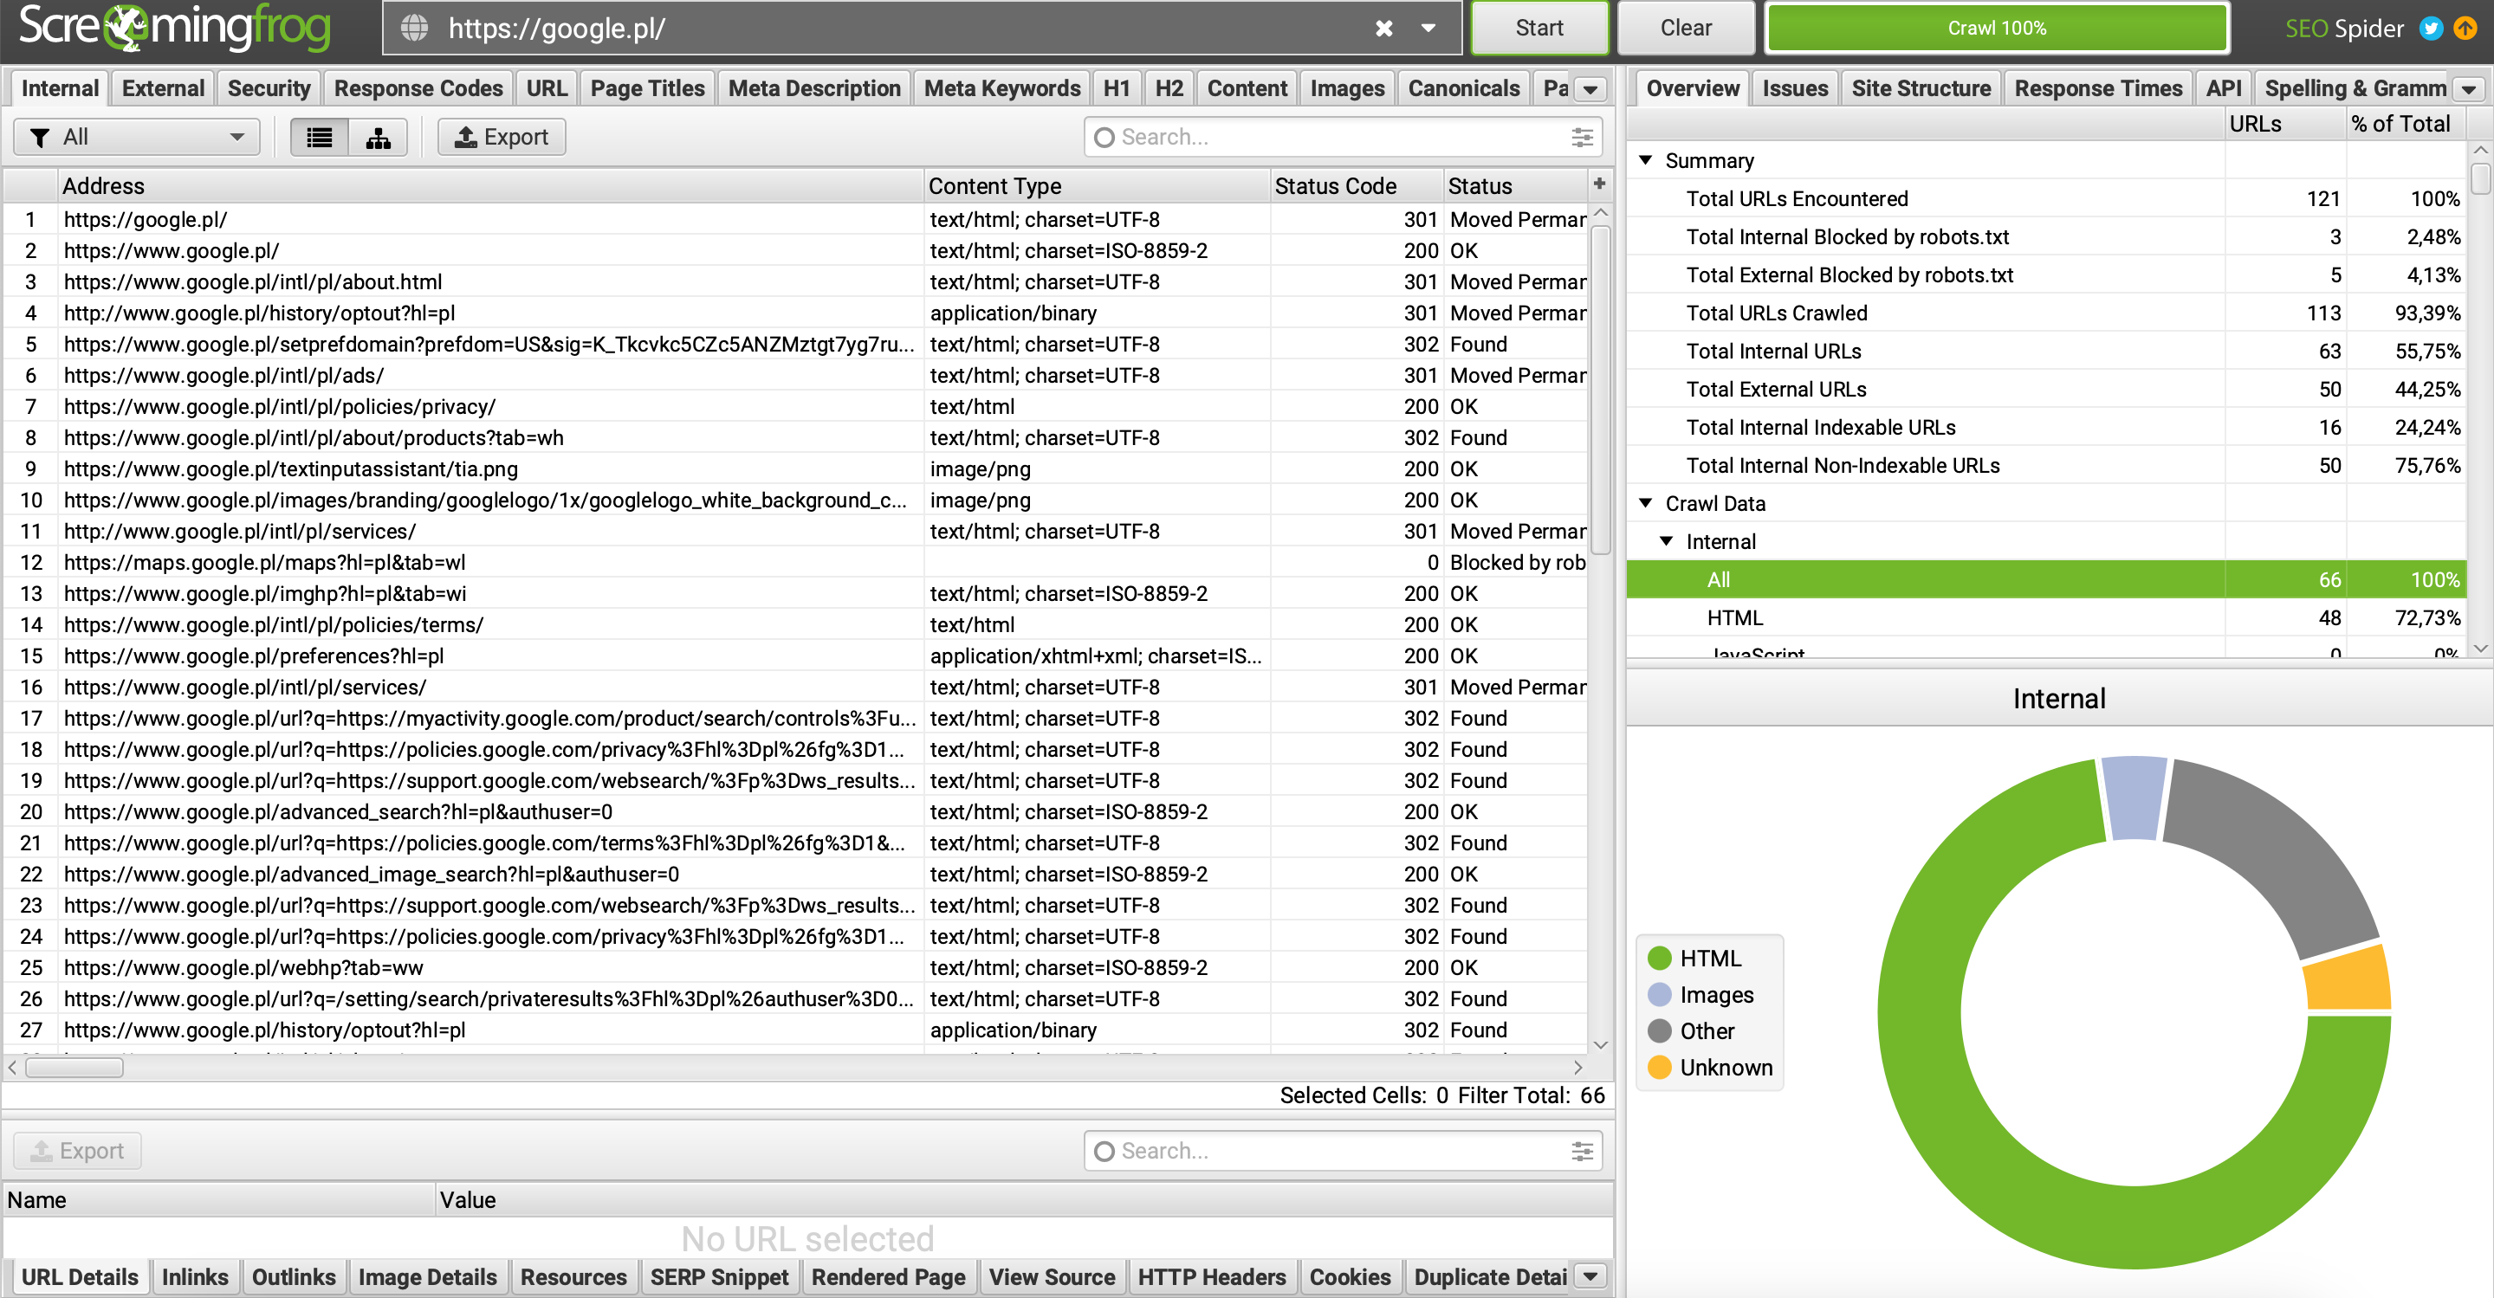This screenshot has width=2494, height=1298.
Task: Click overview panel scroll down arrow
Action: click(2479, 648)
